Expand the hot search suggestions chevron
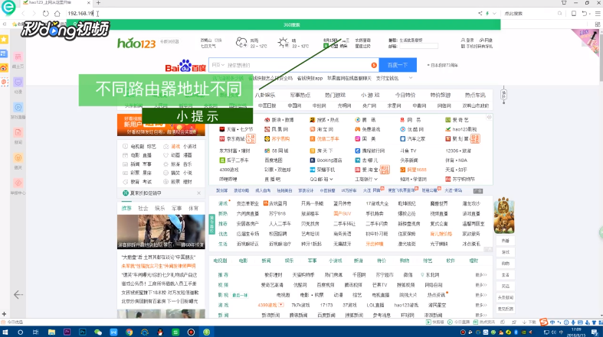 click(411, 78)
